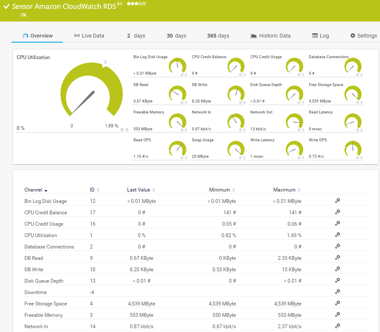Click the sensor status checkmark icon in header
This screenshot has height=332, width=380.
[x=6, y=7]
